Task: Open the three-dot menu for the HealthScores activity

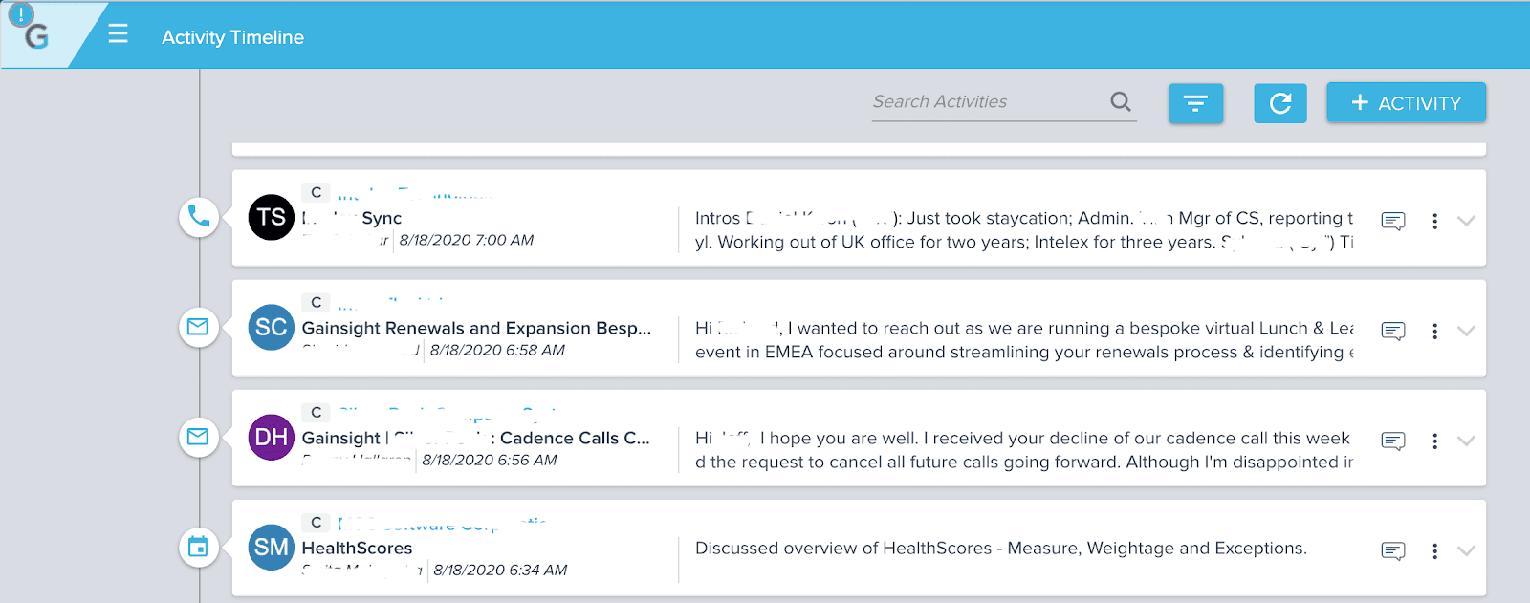Action: point(1434,551)
